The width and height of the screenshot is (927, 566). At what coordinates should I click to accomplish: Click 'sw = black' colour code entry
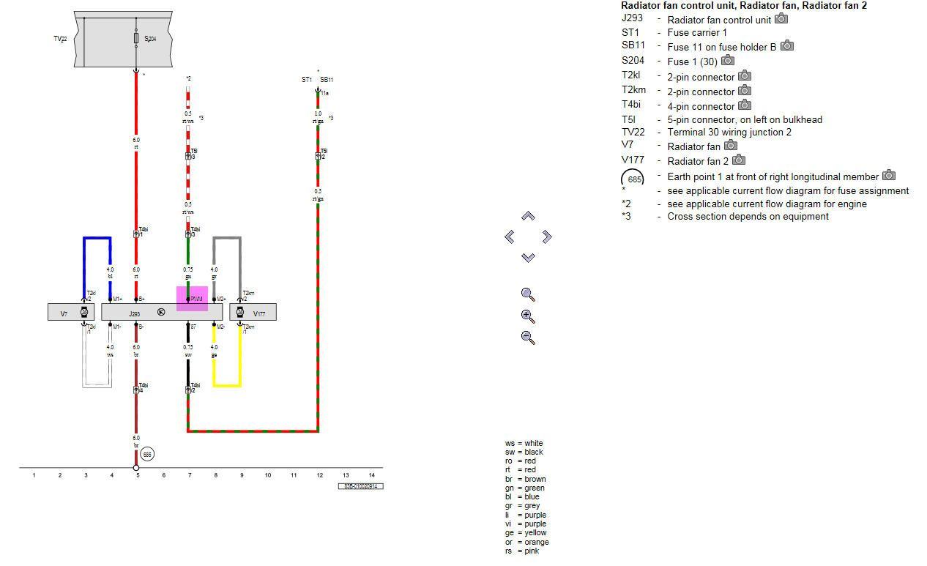(524, 452)
